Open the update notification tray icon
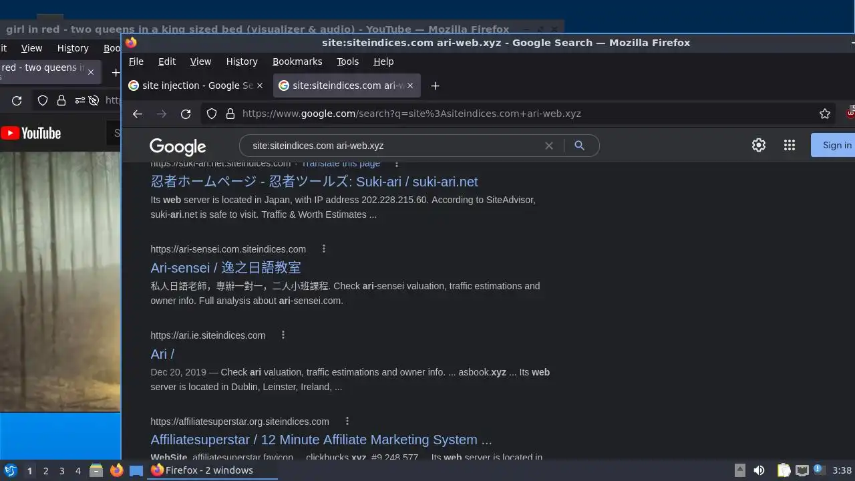The image size is (855, 481). click(x=820, y=470)
